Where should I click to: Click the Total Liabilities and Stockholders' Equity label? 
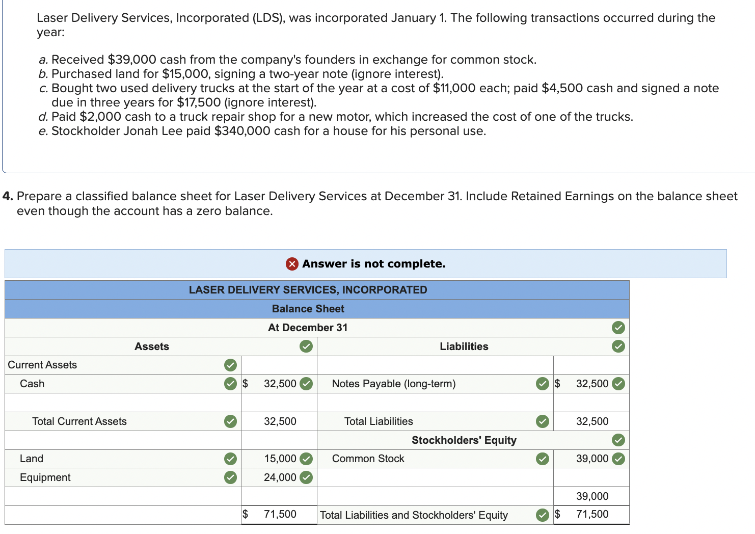[414, 515]
